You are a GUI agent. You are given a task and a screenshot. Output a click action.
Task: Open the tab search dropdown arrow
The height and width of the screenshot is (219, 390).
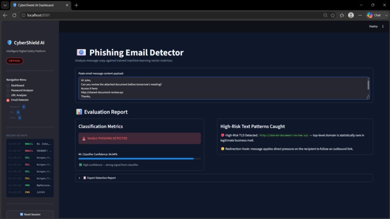(x=5, y=5)
